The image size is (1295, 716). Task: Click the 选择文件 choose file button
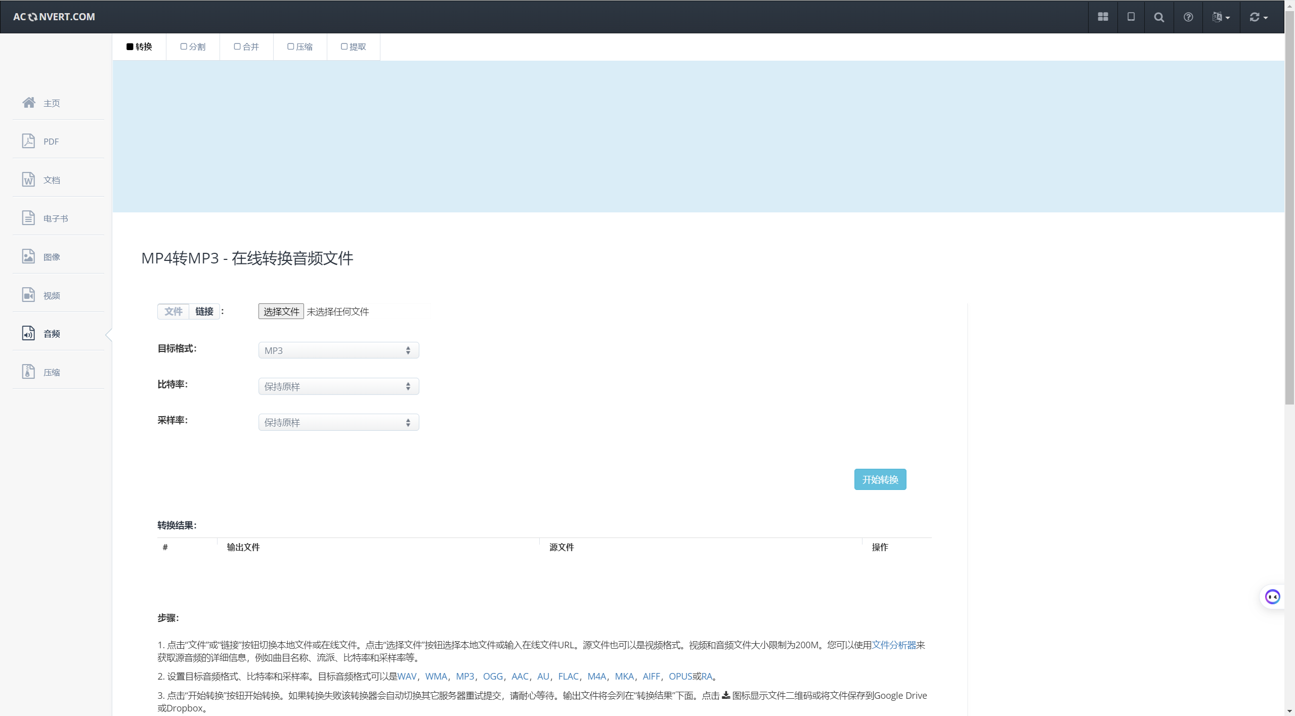click(x=281, y=311)
